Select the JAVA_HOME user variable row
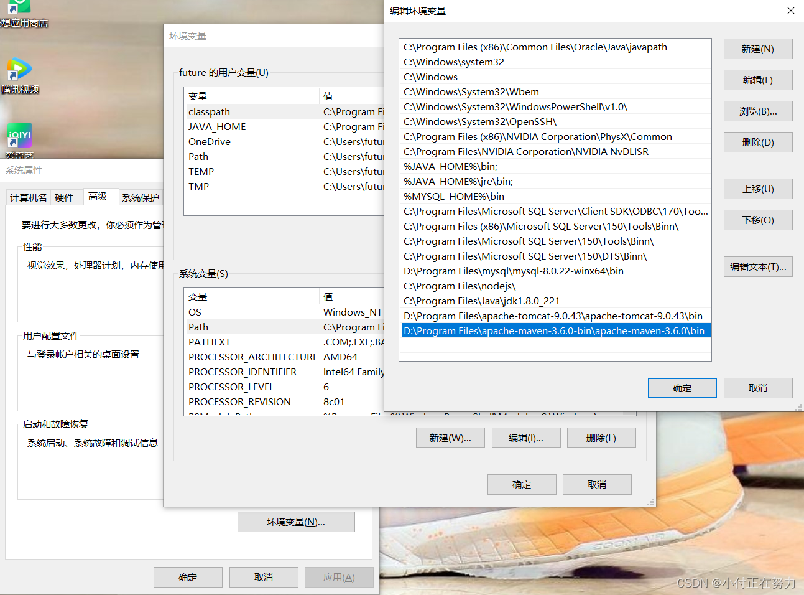Image resolution: width=804 pixels, height=595 pixels. pyautogui.click(x=284, y=127)
